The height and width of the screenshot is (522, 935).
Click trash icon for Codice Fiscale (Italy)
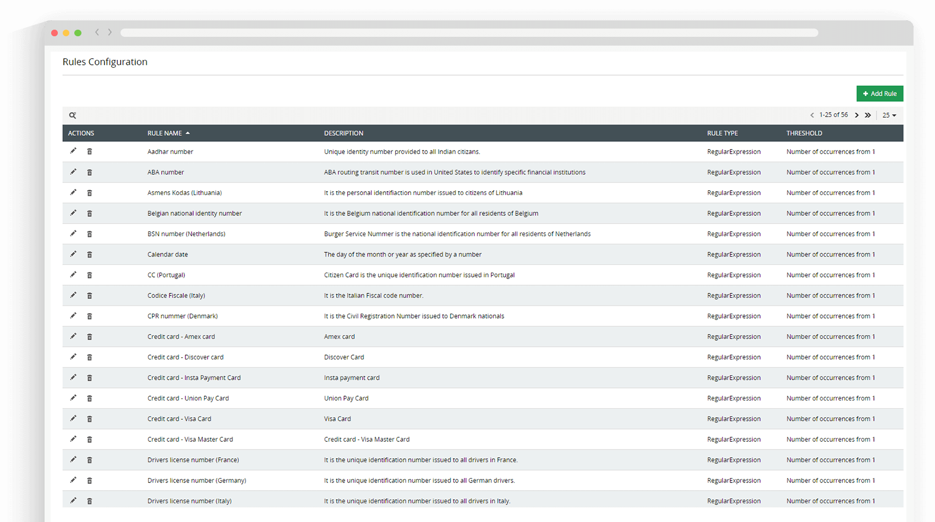coord(90,296)
